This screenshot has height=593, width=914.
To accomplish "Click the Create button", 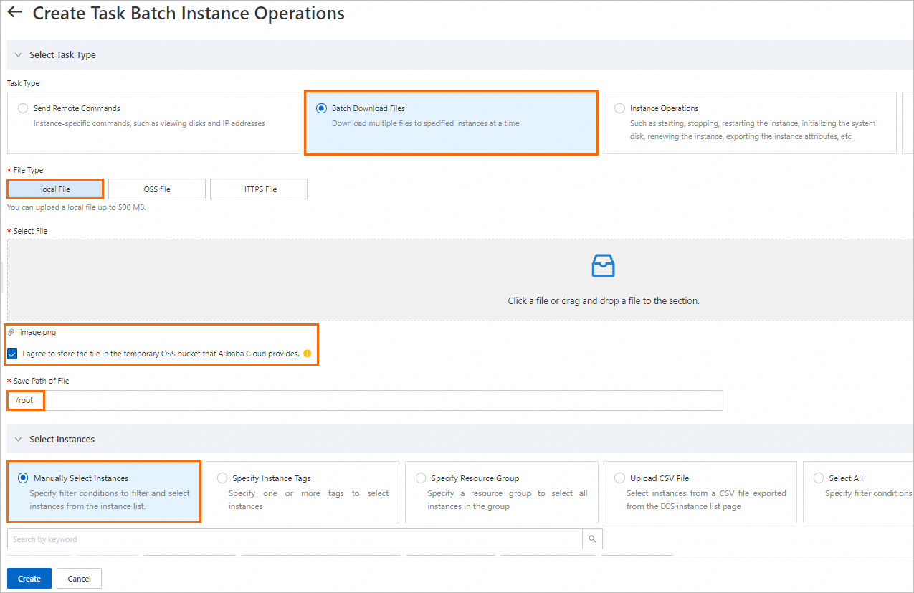I will click(29, 579).
